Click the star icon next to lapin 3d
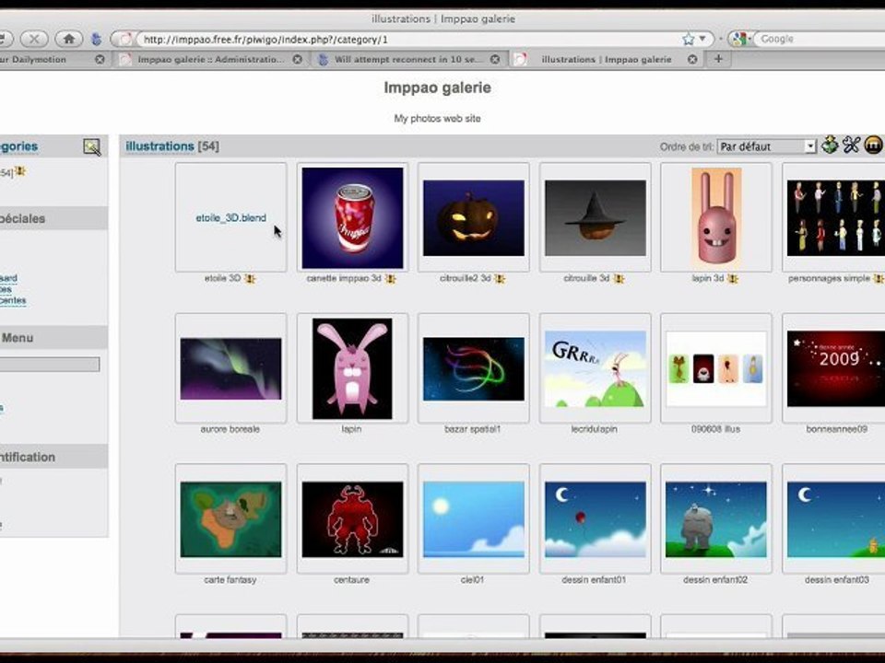Viewport: 885px width, 663px height. pyautogui.click(x=733, y=278)
